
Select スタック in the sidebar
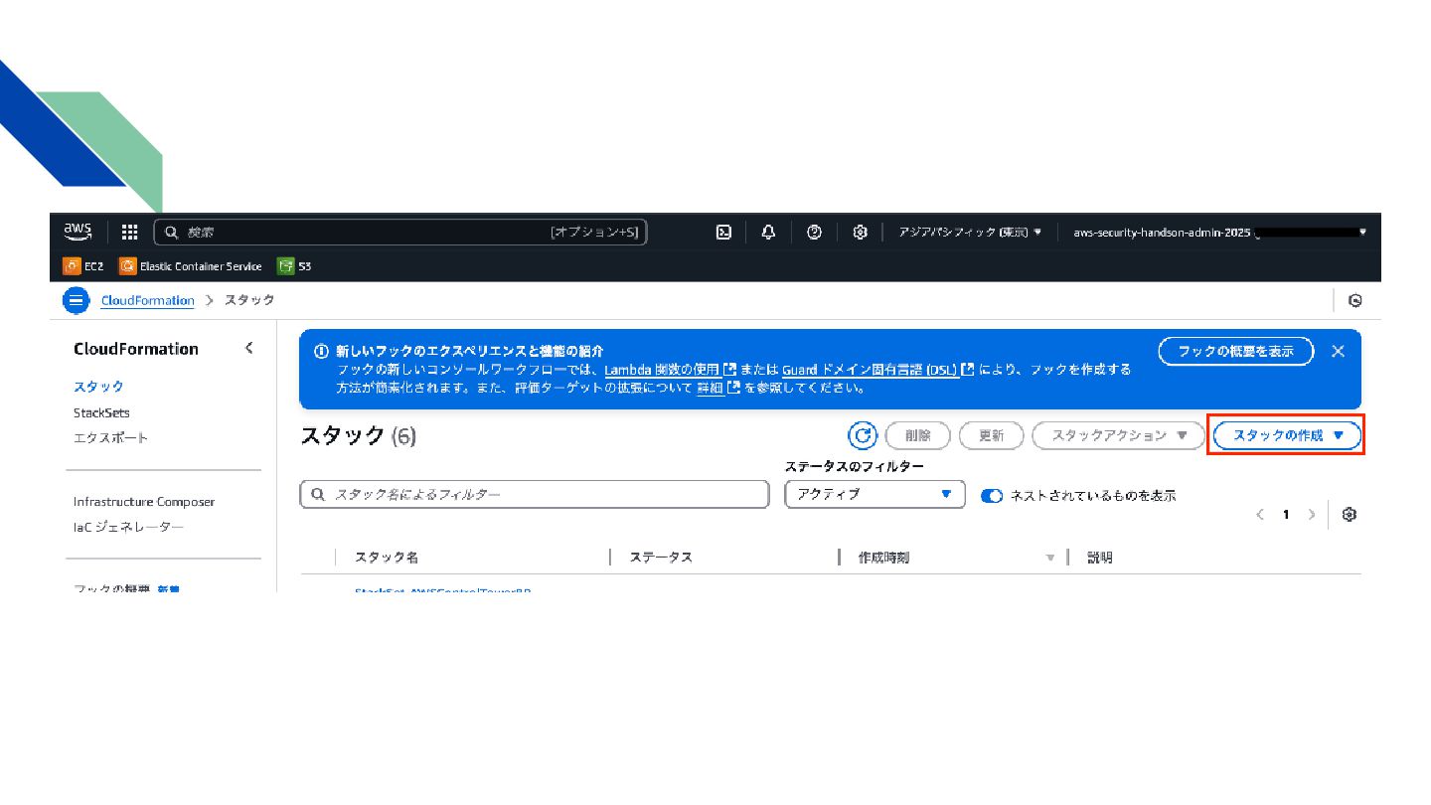98,387
